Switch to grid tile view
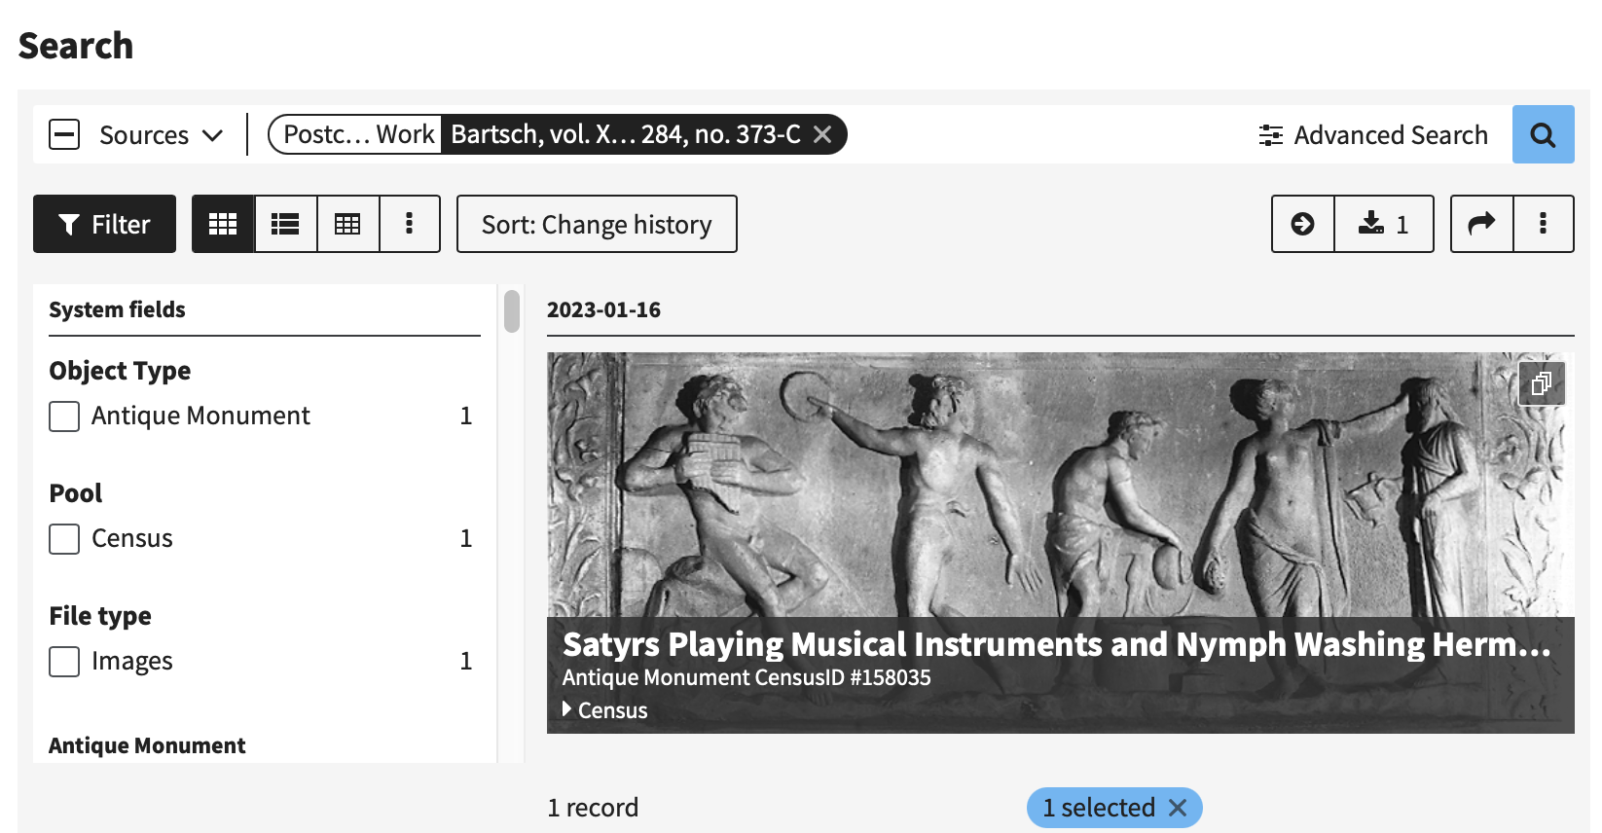The width and height of the screenshot is (1602, 833). coord(223,224)
